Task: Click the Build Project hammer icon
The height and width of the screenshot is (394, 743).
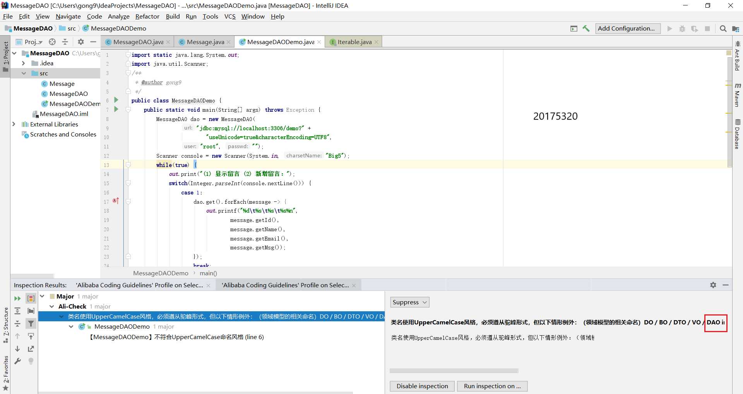Action: 586,29
